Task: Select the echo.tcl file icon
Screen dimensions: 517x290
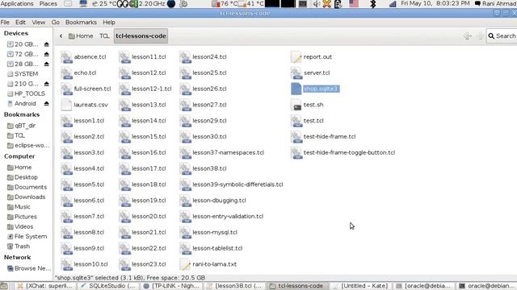Action: click(66, 73)
